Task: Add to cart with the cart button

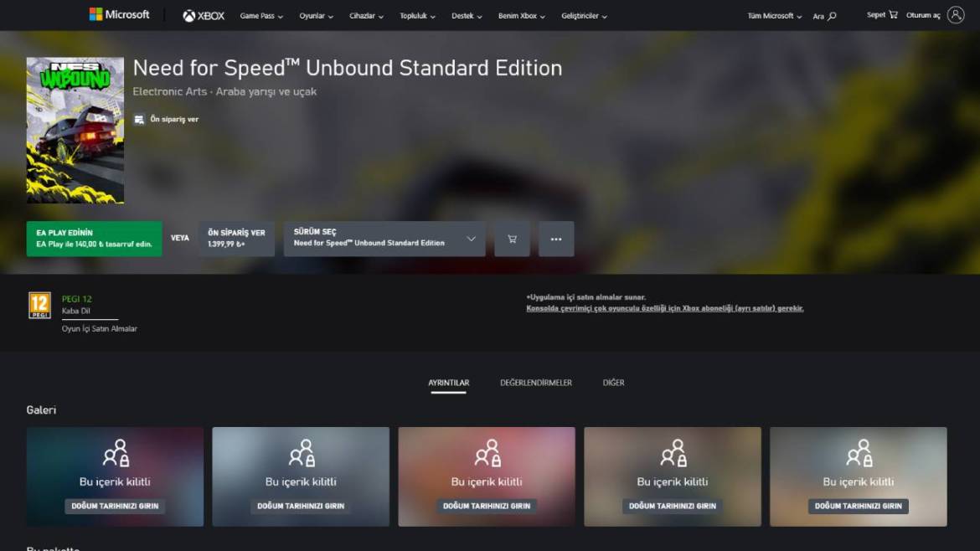Action: click(x=512, y=239)
